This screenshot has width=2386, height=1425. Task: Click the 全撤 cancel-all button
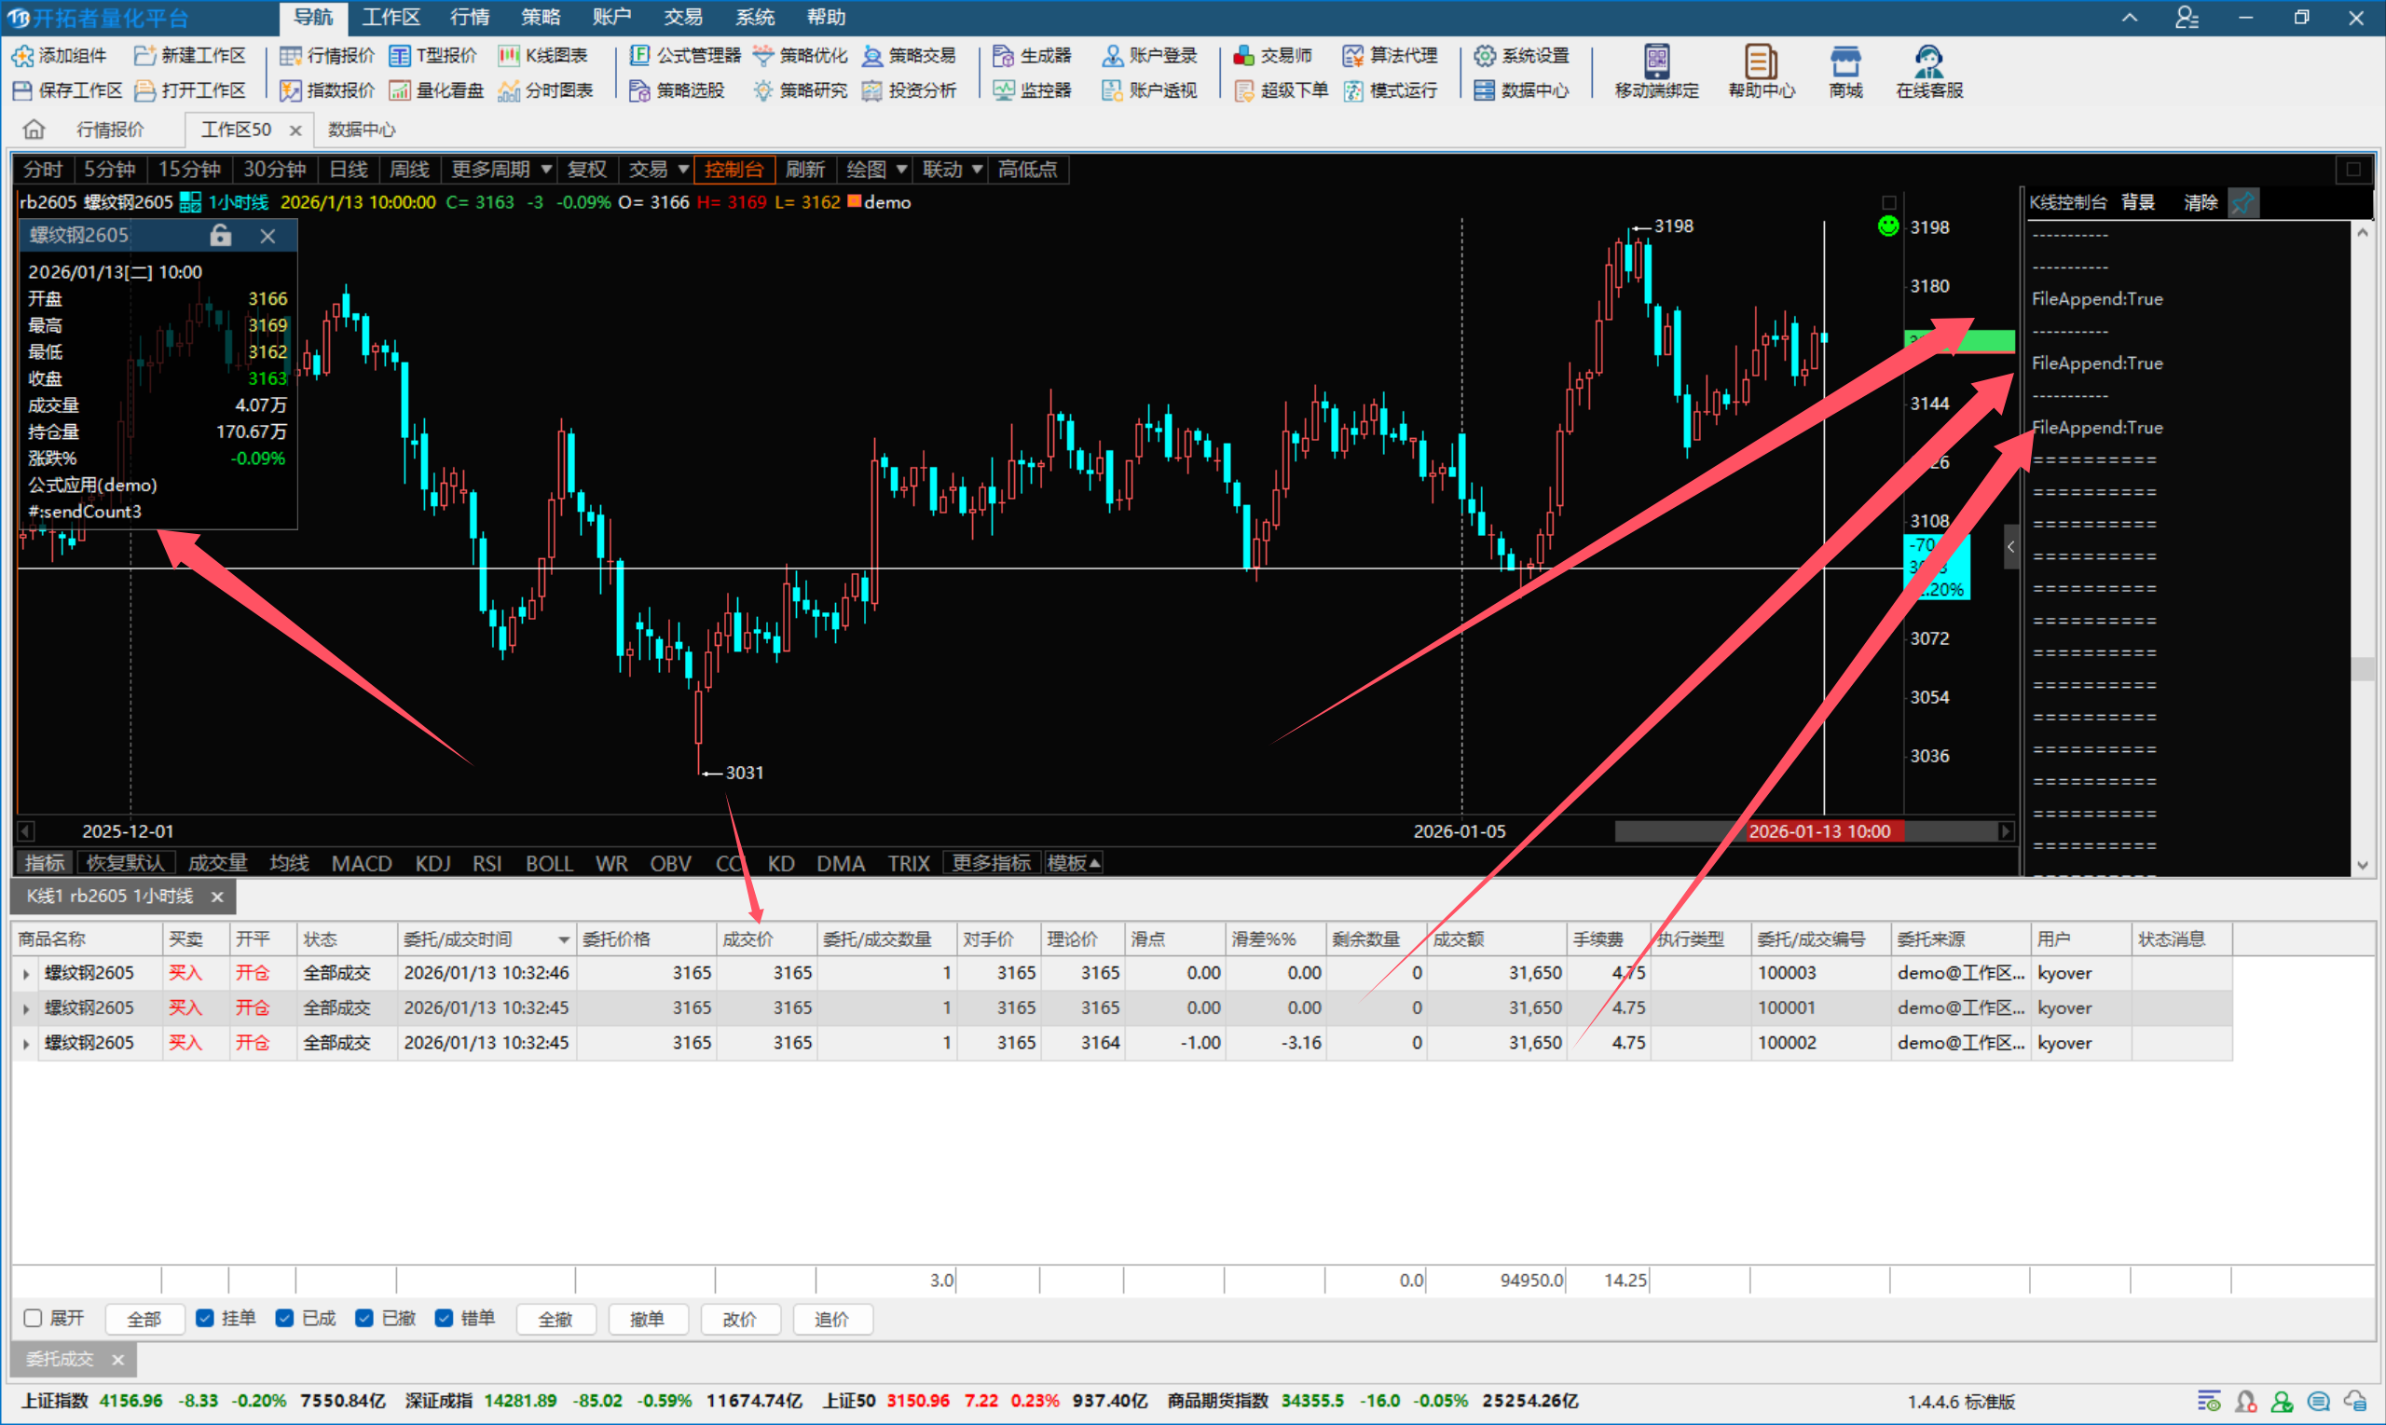tap(555, 1320)
